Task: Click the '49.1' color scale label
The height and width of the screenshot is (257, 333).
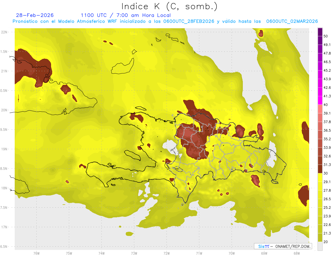Action: coord(327,45)
